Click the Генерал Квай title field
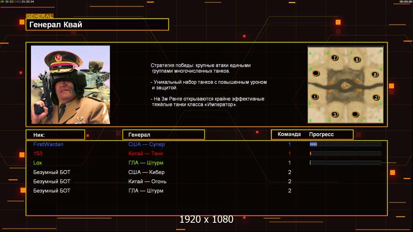This screenshot has width=413, height=232. tap(97, 25)
